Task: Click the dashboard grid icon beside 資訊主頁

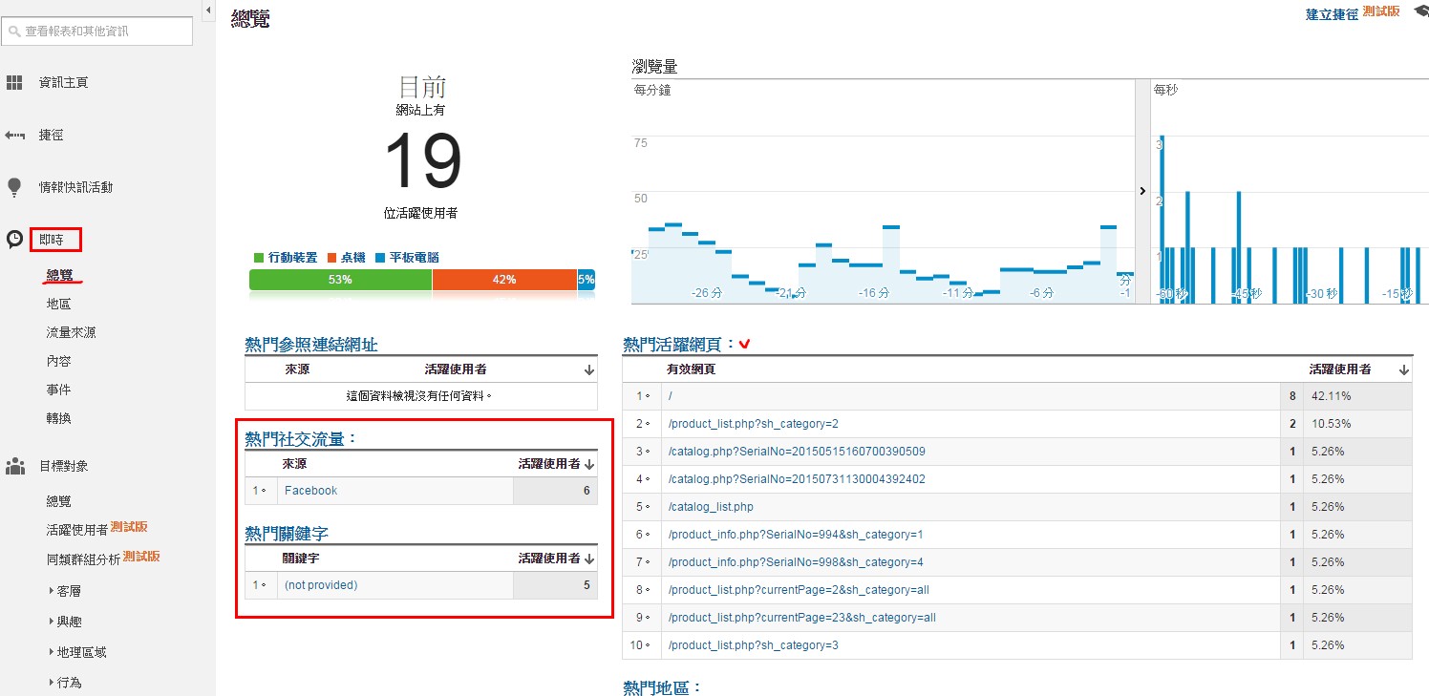Action: point(14,83)
